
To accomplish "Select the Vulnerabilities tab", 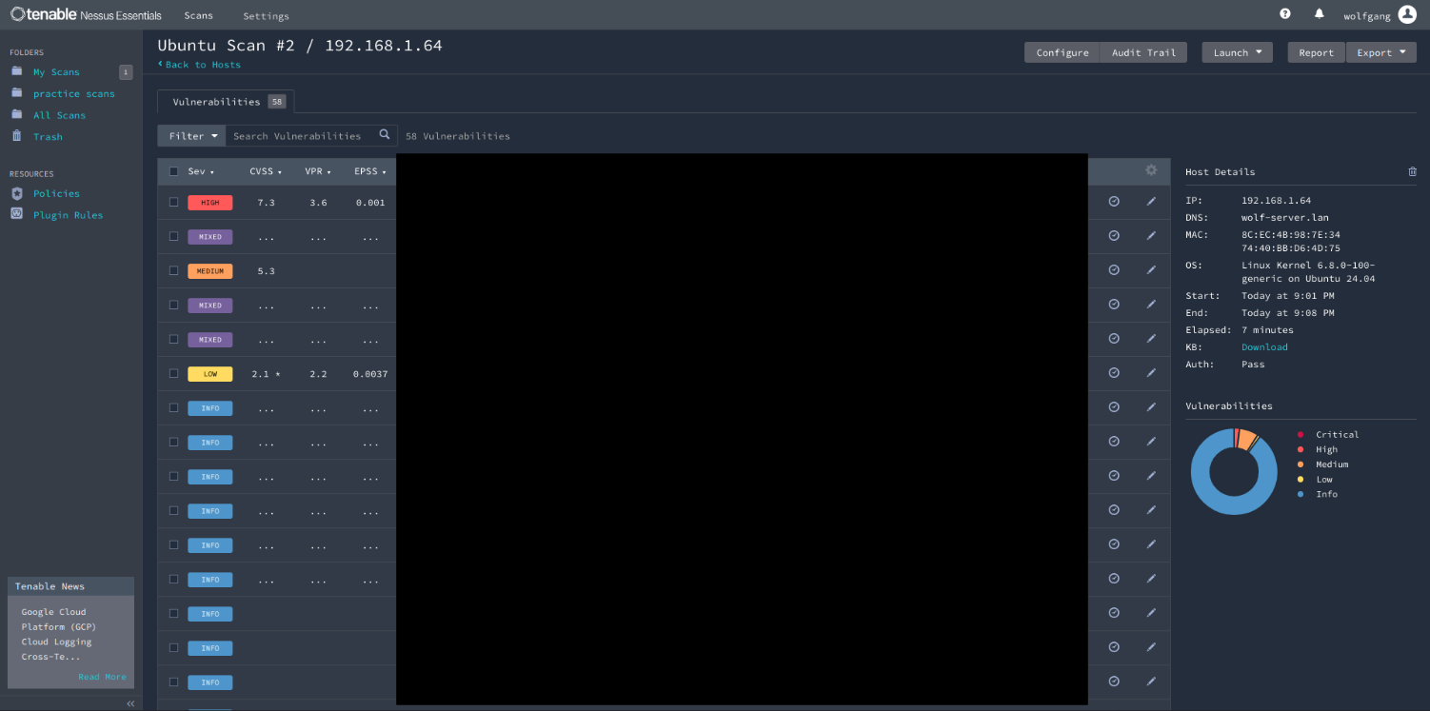I will coord(226,102).
